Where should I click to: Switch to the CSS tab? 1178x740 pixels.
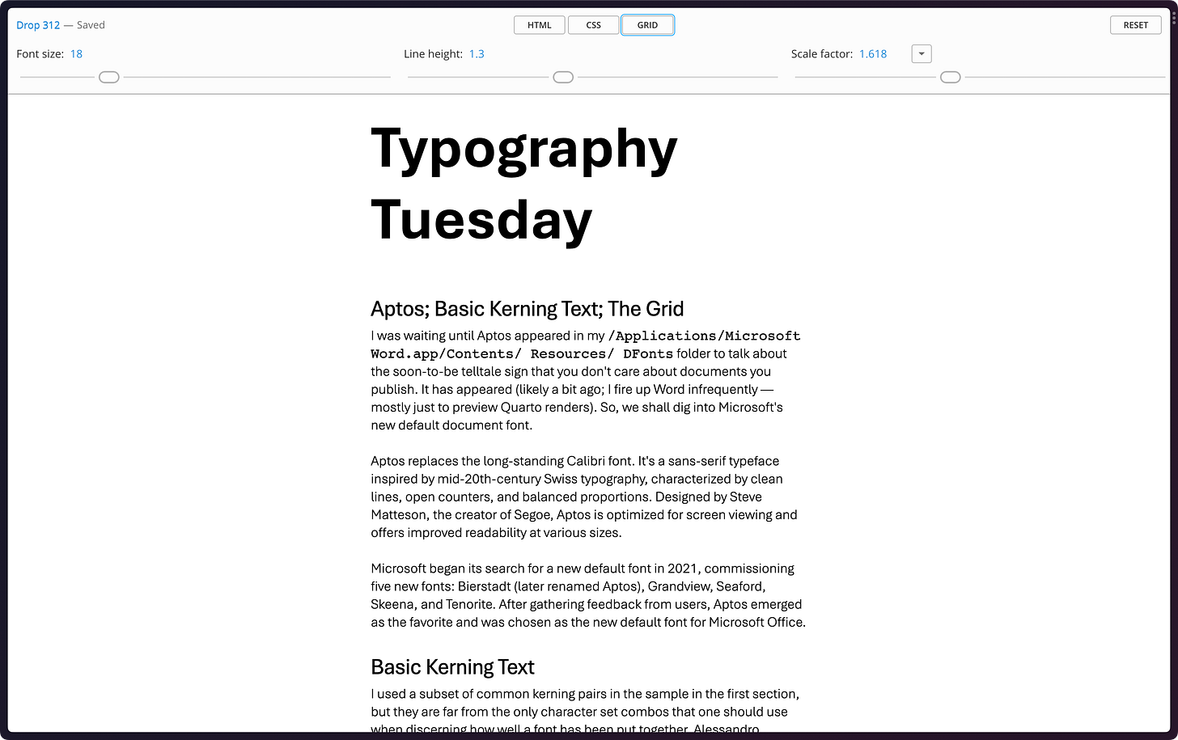594,25
